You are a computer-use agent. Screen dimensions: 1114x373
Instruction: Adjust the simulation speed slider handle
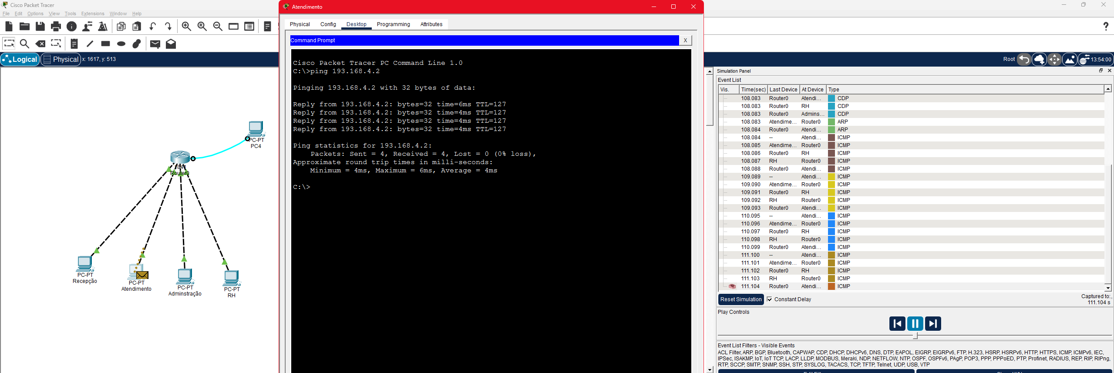[915, 336]
